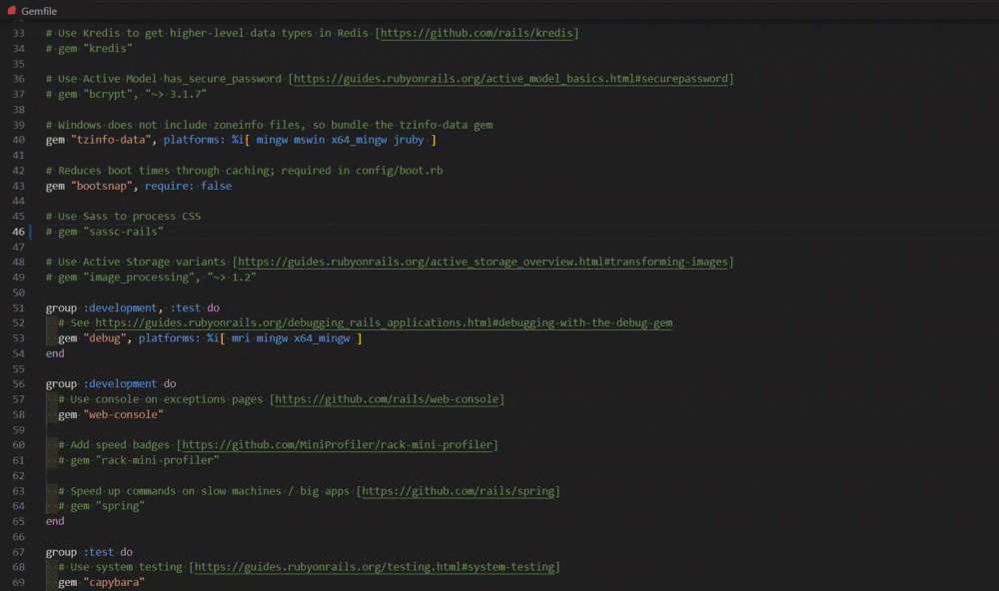Switch to the Gemfile tab
Image resolution: width=999 pixels, height=591 pixels.
click(x=36, y=11)
